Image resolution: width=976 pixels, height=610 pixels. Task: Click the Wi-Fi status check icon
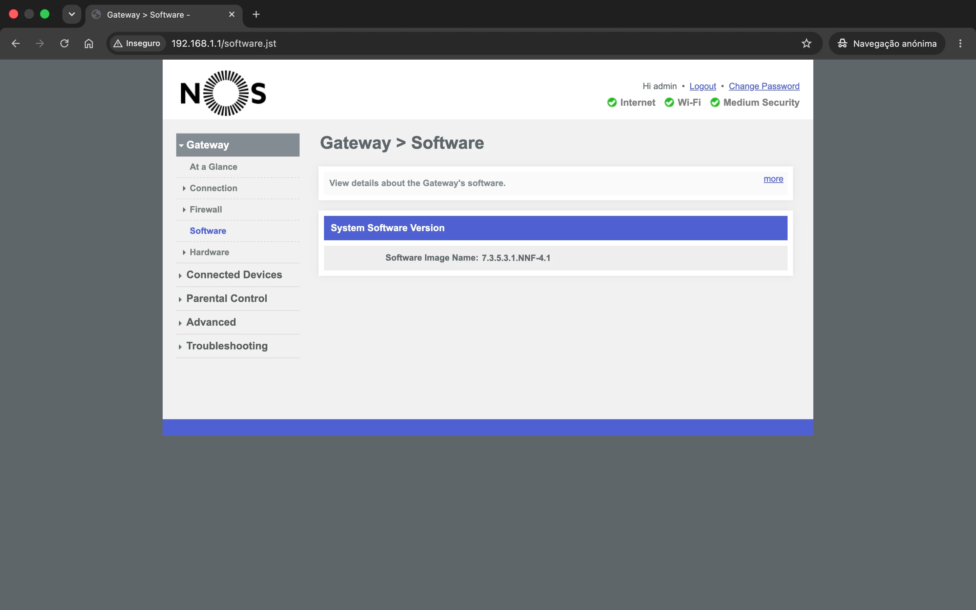coord(669,102)
